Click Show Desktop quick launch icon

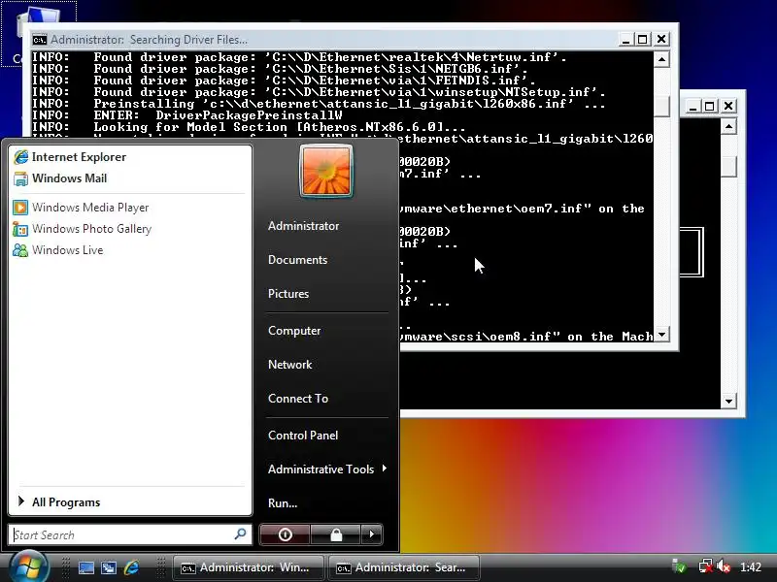pos(86,567)
